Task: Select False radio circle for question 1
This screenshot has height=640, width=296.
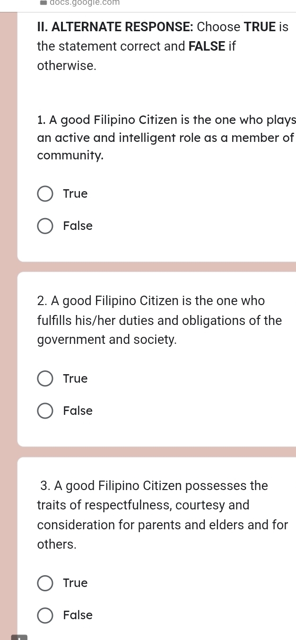Action: pyautogui.click(x=45, y=226)
